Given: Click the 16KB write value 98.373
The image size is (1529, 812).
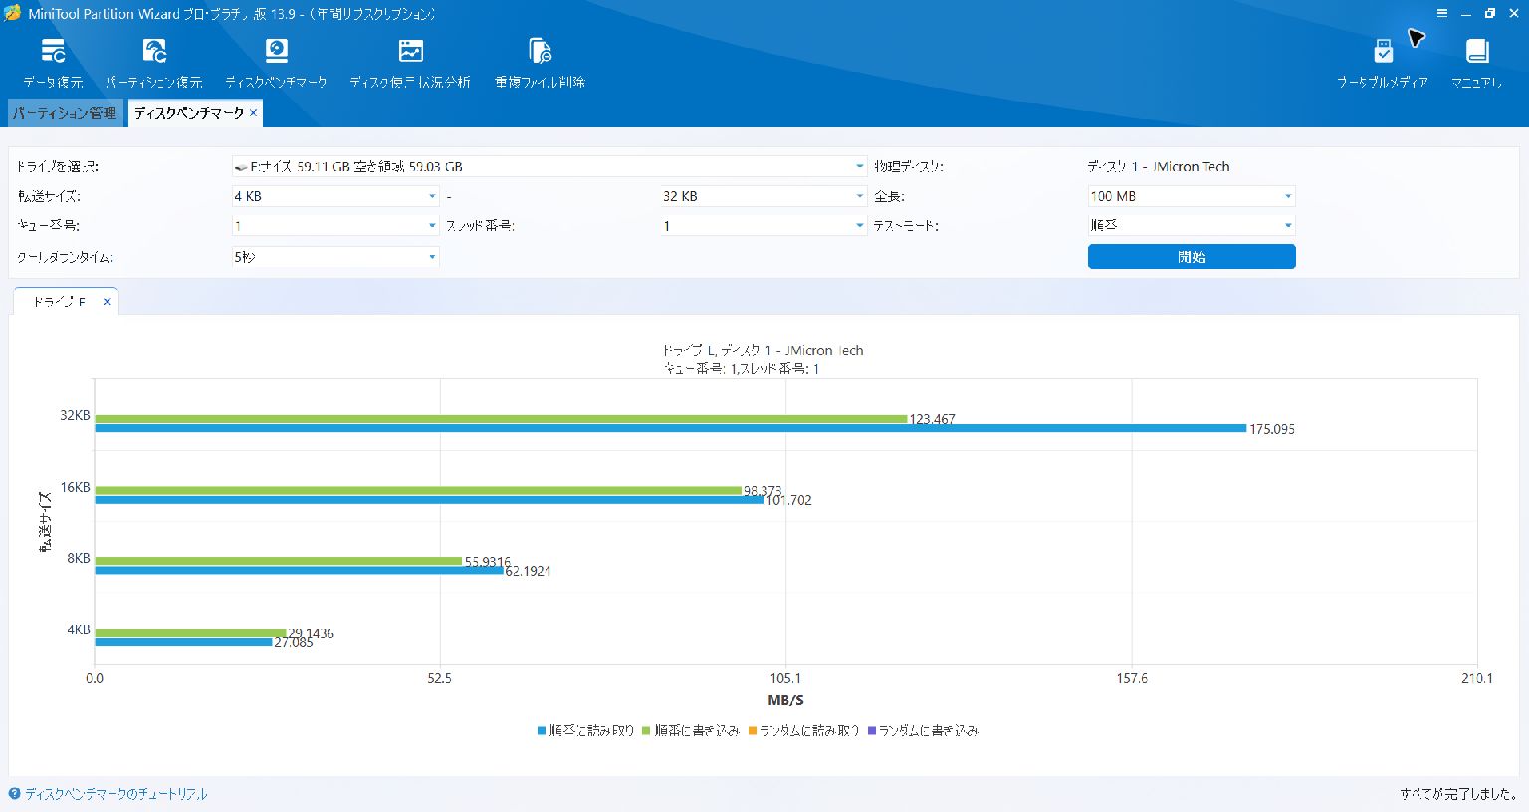Looking at the screenshot, I should pyautogui.click(x=763, y=491).
